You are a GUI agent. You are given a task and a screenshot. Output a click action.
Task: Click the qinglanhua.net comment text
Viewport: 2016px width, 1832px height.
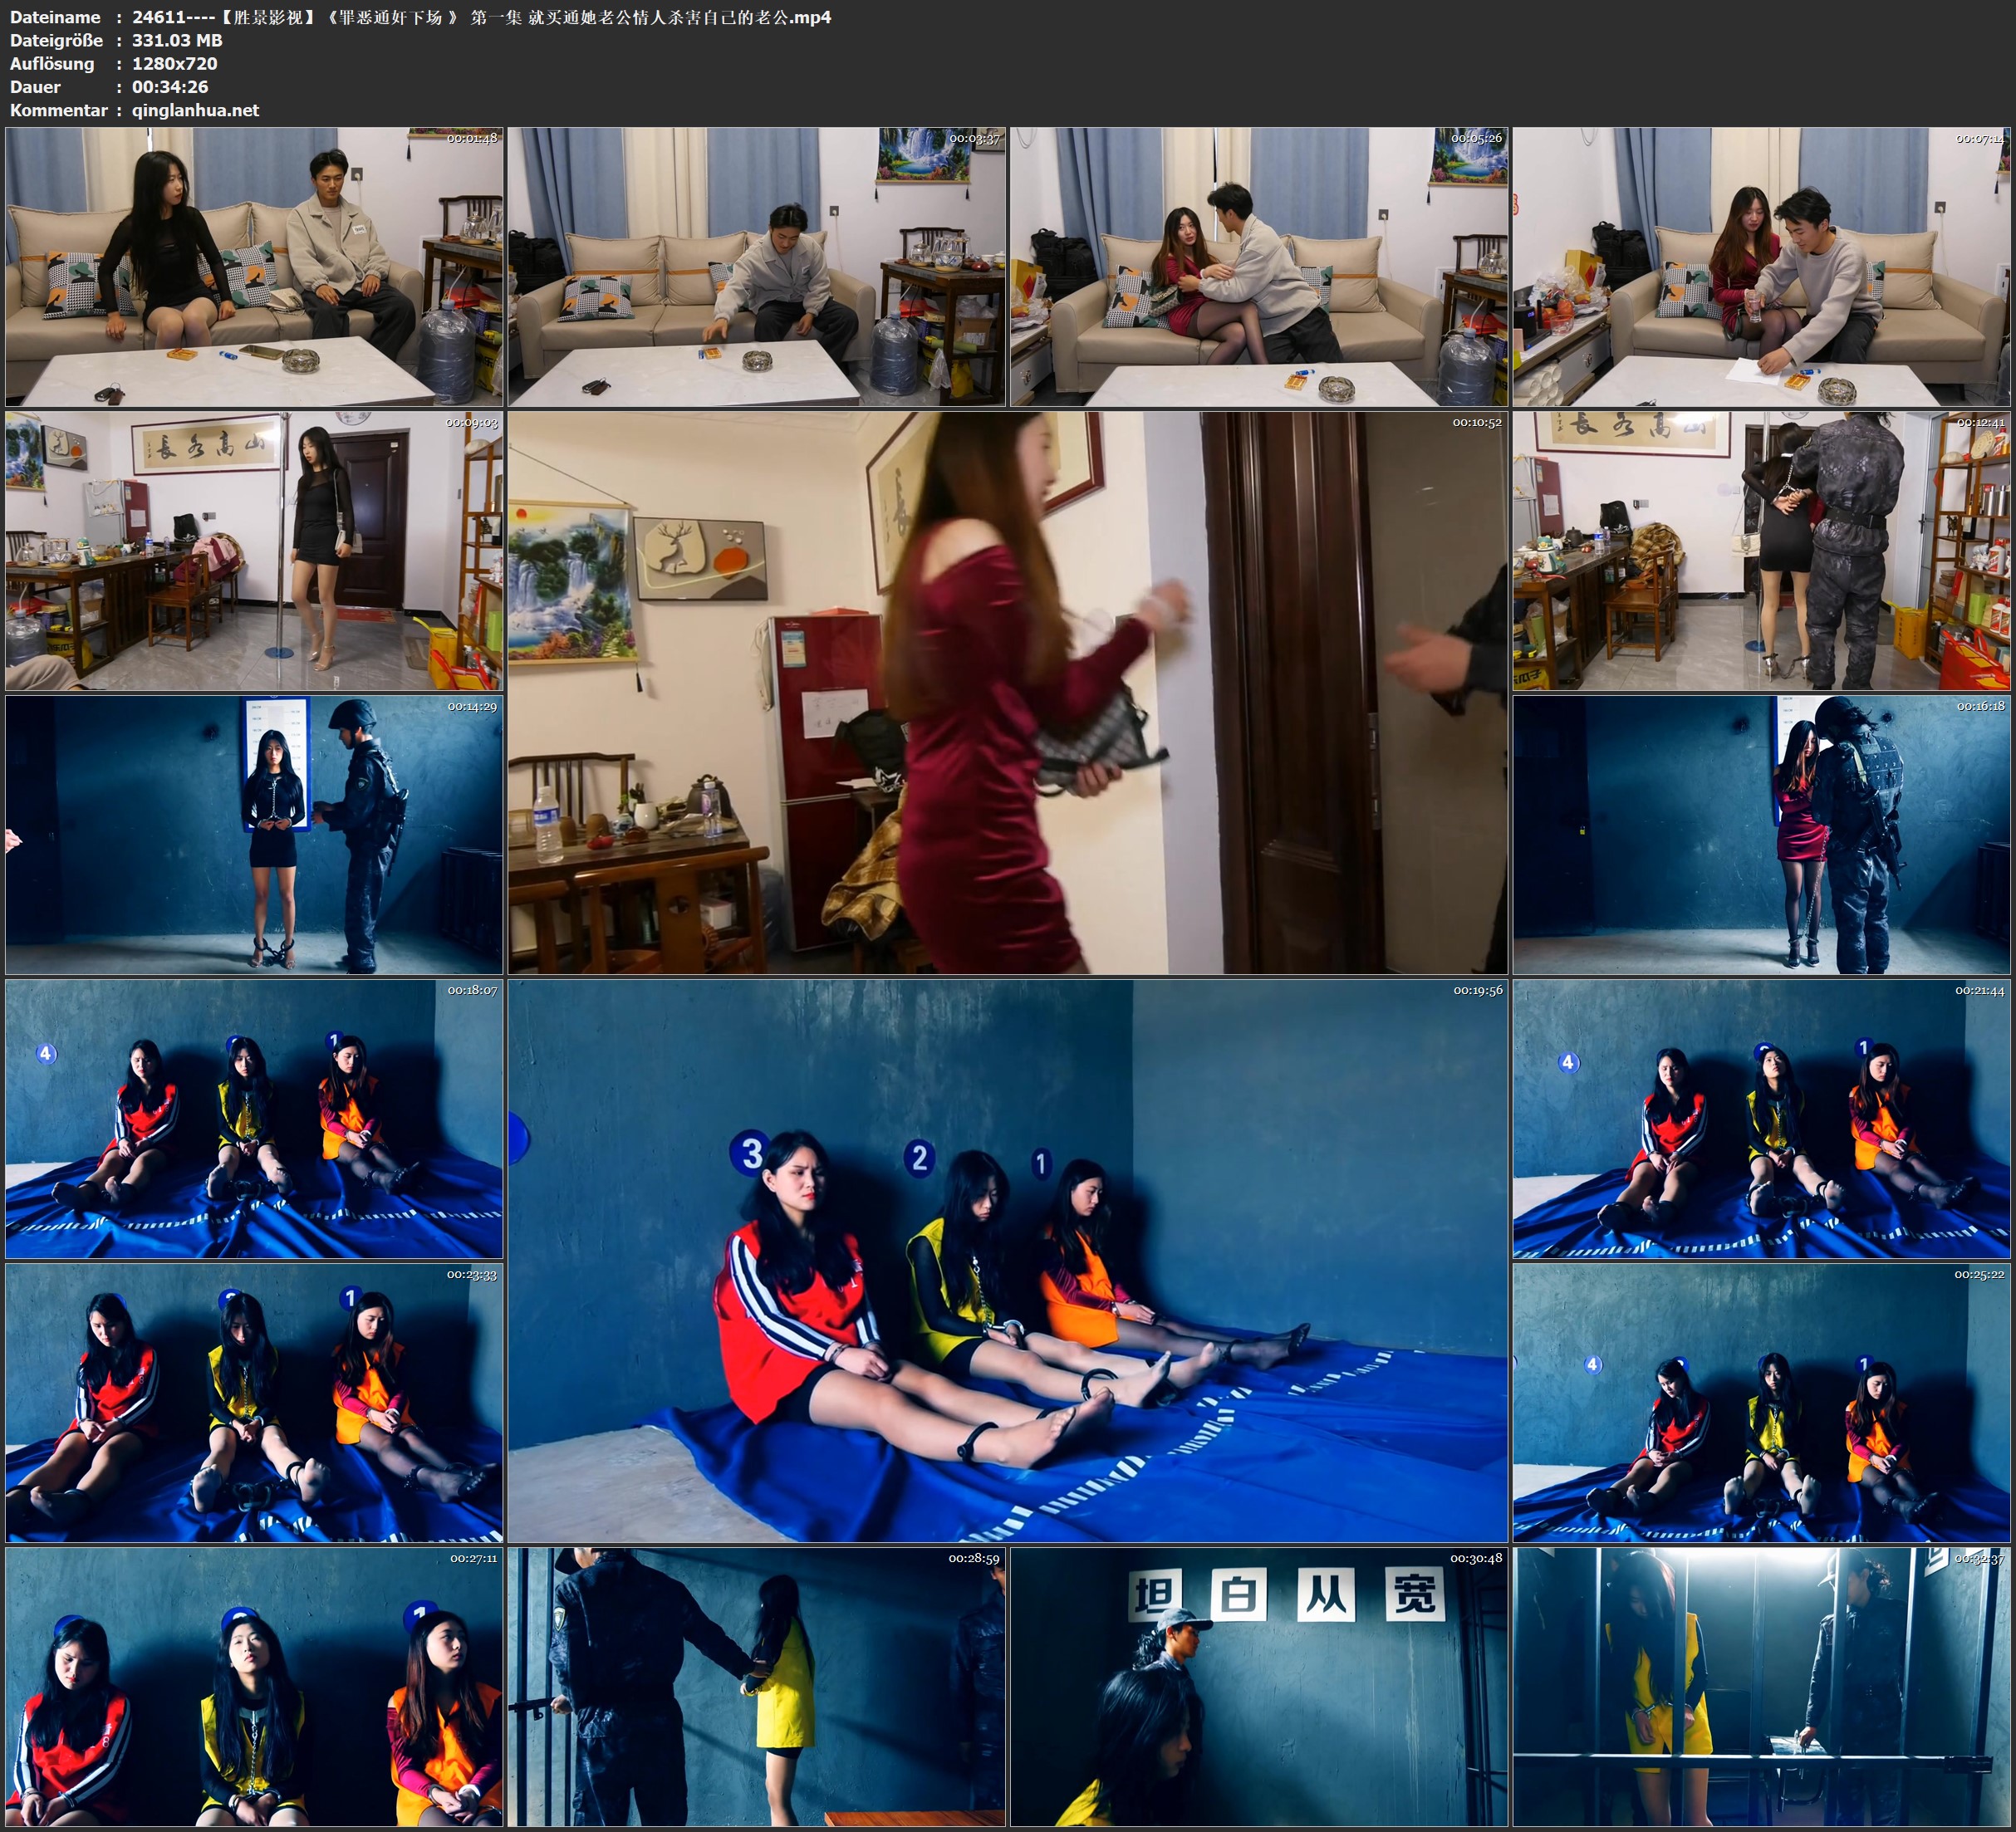[195, 110]
